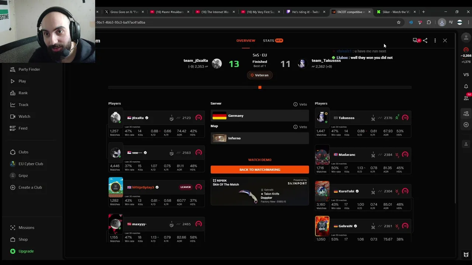Viewport: 472px width, 265px height.
Task: Click the orange round timeline marker
Action: pos(260,87)
